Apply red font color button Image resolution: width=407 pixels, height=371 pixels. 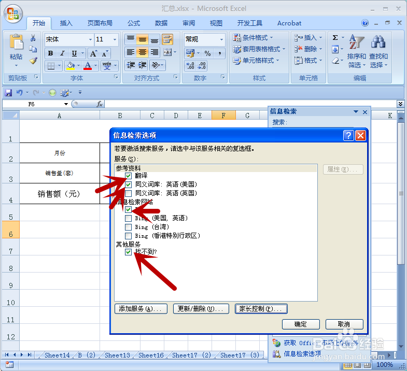pyautogui.click(x=88, y=66)
